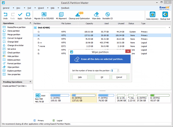Viewport: 173px width, 127px height.
Task: Open the General menu
Action: [6, 8]
